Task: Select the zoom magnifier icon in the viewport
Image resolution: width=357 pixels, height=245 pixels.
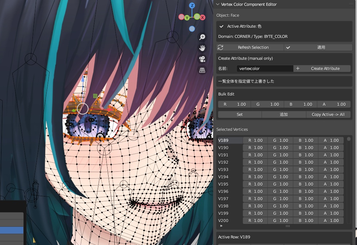Action: click(x=202, y=37)
